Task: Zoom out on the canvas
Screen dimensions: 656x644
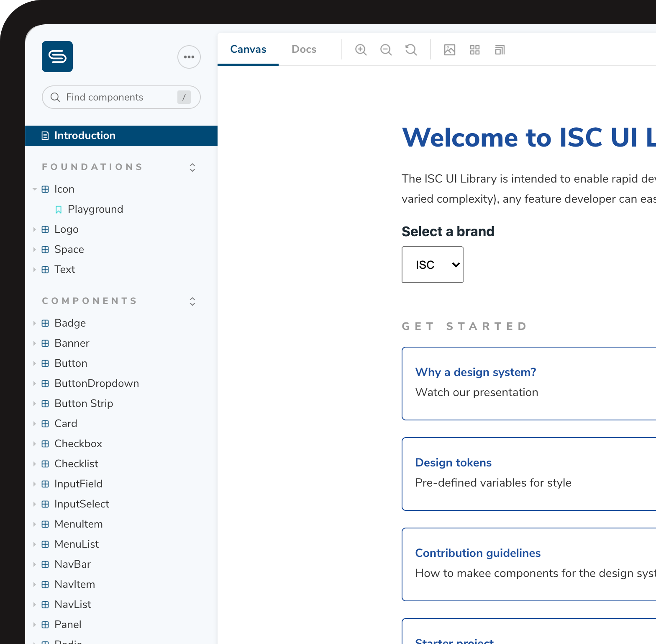Action: (386, 50)
